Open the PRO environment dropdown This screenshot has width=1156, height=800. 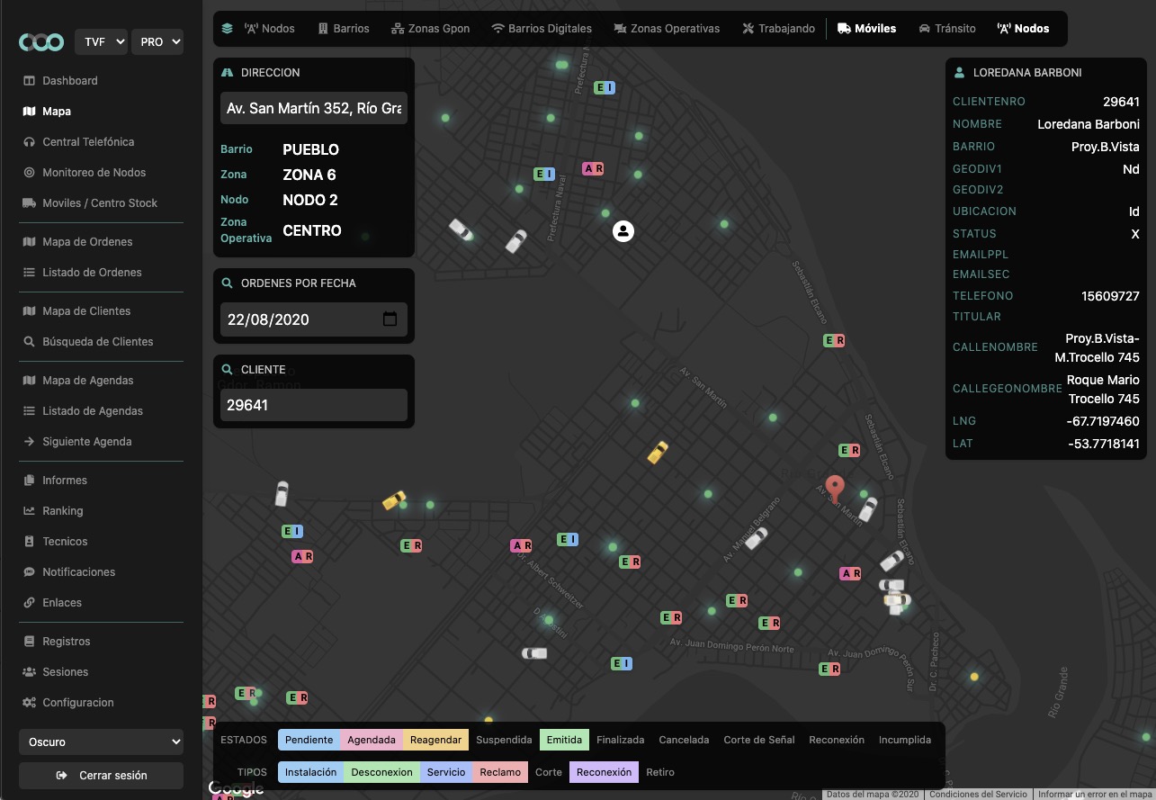click(157, 42)
